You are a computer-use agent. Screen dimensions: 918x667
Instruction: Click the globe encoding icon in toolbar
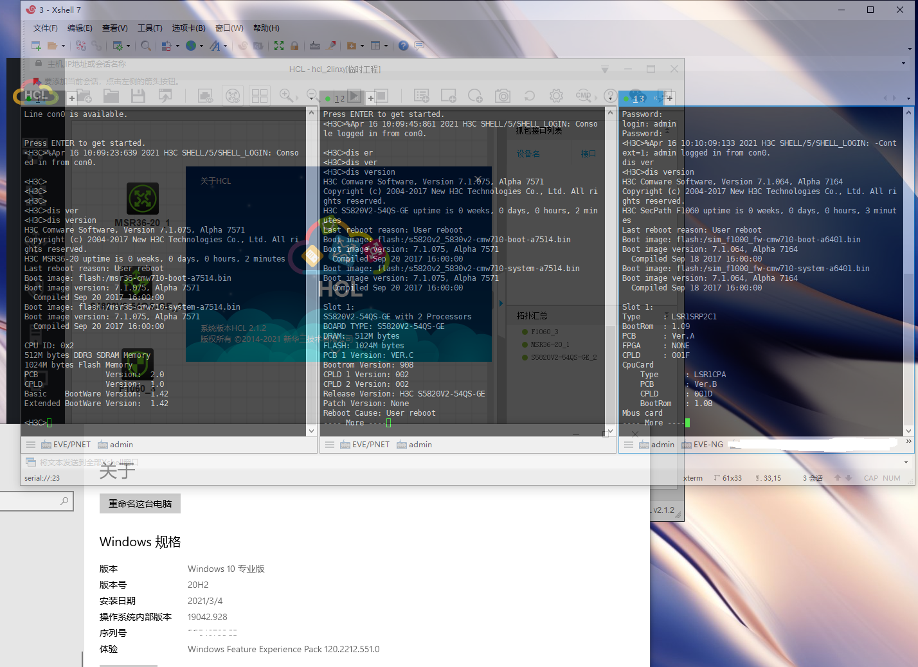191,46
